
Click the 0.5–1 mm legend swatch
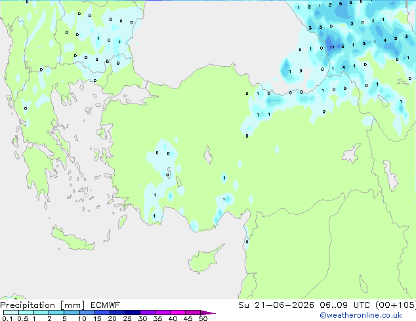coord(26,312)
